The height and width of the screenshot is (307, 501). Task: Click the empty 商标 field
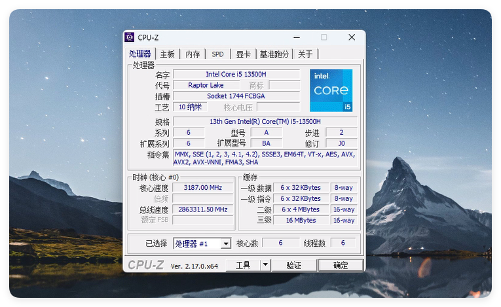[285, 85]
